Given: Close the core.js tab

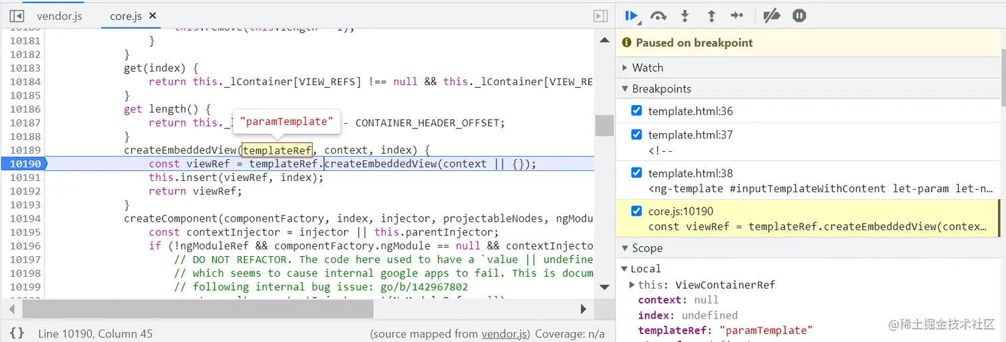Looking at the screenshot, I should coord(153,15).
